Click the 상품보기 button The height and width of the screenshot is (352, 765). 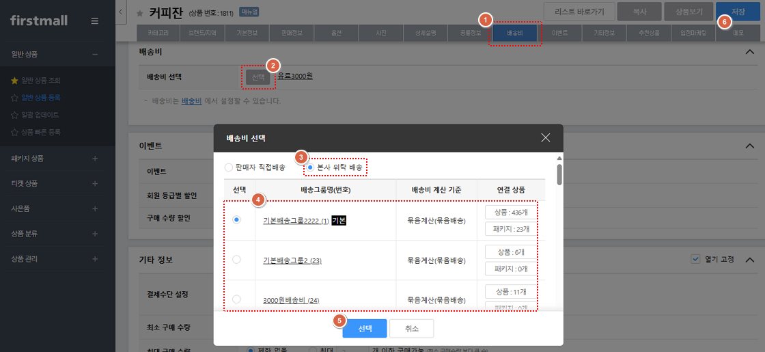688,11
